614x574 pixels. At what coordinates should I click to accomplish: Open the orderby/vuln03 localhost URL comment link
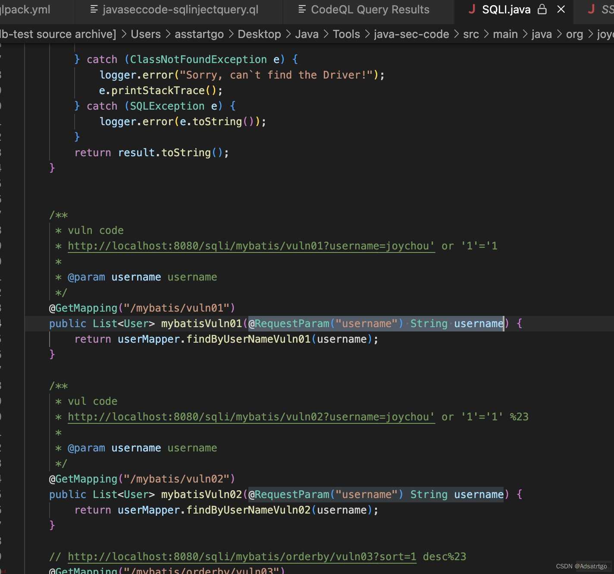click(x=242, y=557)
